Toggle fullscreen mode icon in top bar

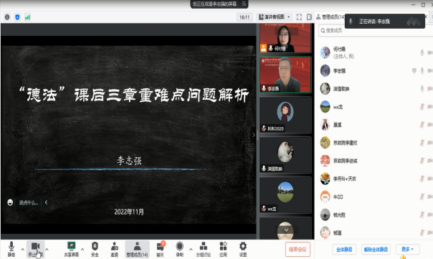click(x=299, y=17)
